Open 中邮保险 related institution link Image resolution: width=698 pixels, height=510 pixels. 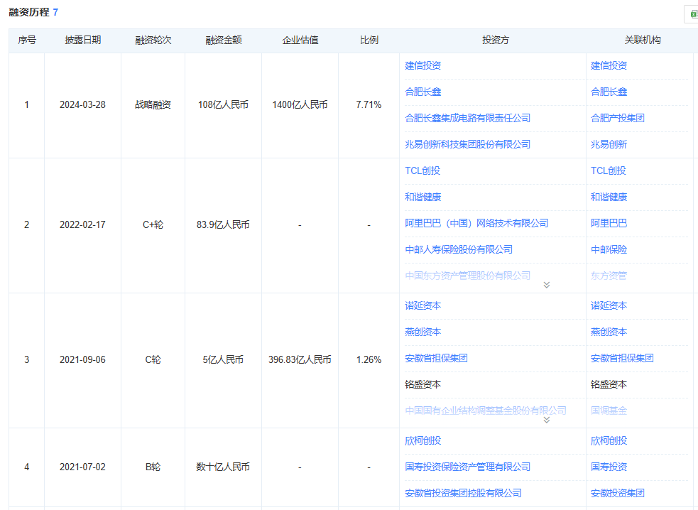609,249
